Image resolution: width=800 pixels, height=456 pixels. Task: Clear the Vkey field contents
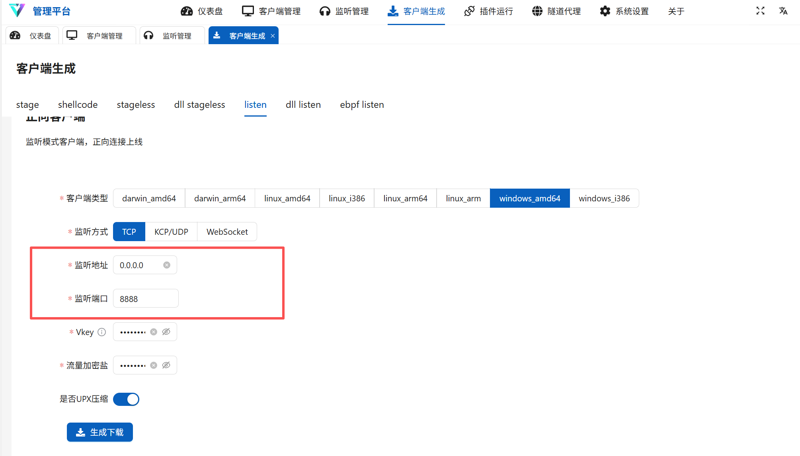[x=154, y=332]
